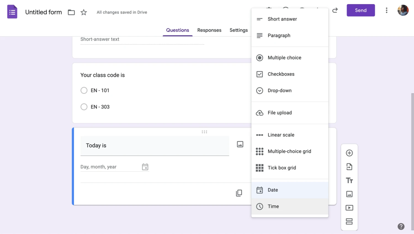414x234 pixels.
Task: Add image to Today is question
Action: pos(240,144)
